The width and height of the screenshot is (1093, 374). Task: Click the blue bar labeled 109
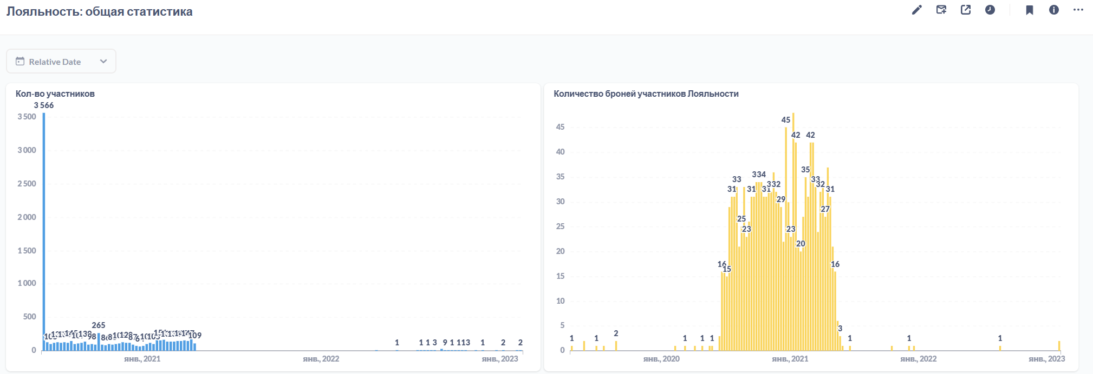(194, 346)
